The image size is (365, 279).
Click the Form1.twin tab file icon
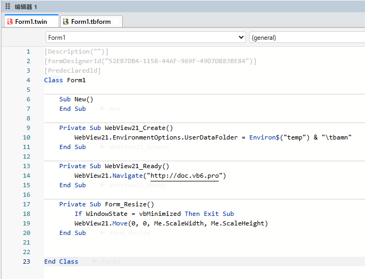pyautogui.click(x=10, y=22)
